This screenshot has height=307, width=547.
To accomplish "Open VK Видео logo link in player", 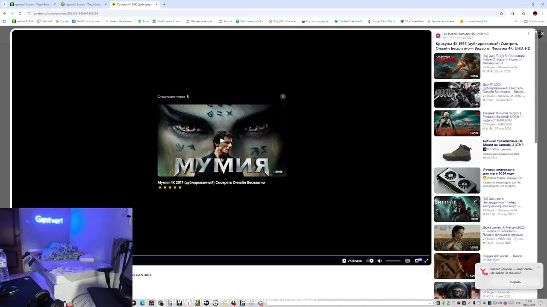I will (352, 261).
